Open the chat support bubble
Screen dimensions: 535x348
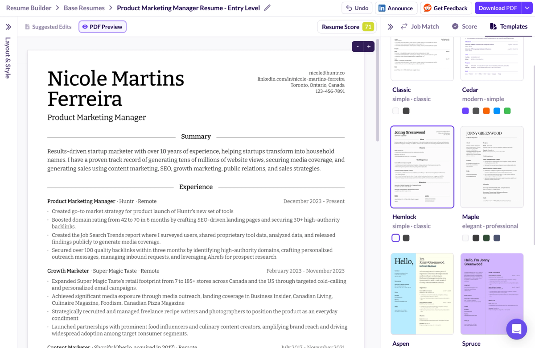click(517, 329)
